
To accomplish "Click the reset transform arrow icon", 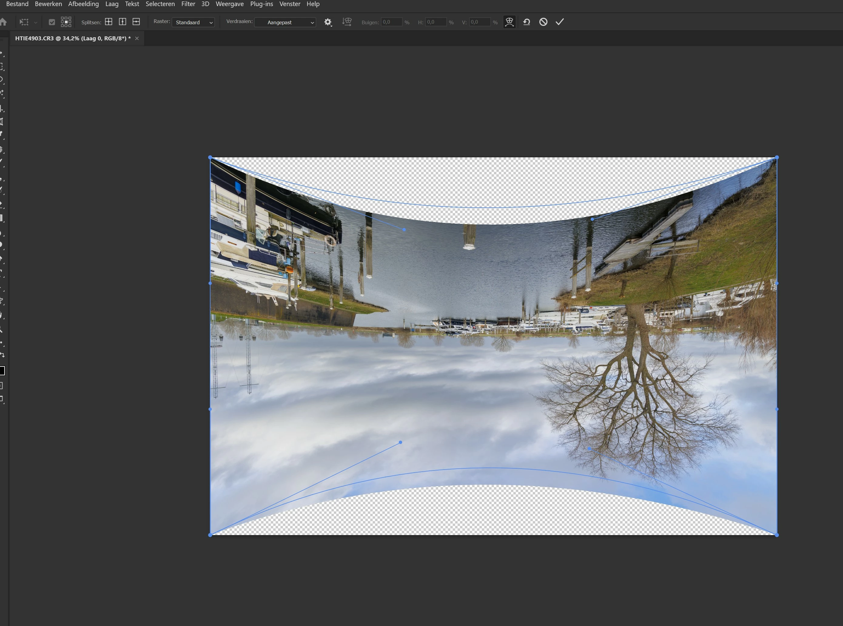I will [526, 22].
